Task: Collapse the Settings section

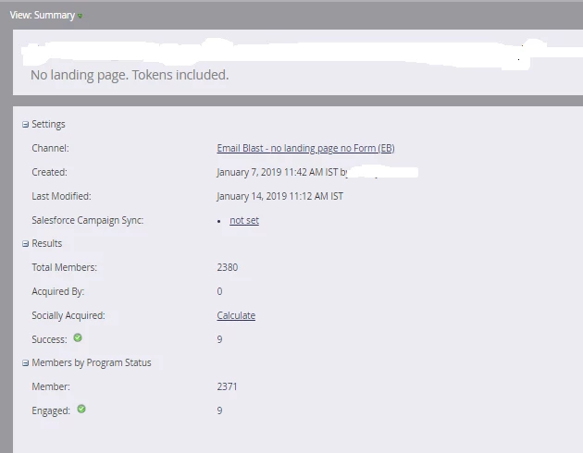Action: click(x=25, y=125)
